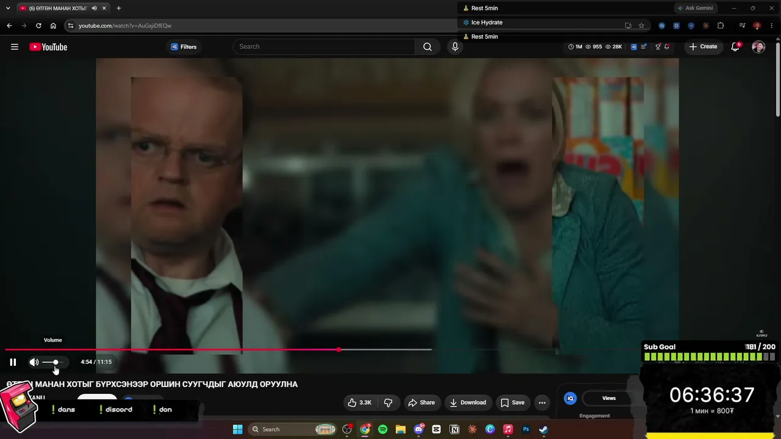The height and width of the screenshot is (439, 781).
Task: Open the YouTube account avatar menu
Action: pyautogui.click(x=758, y=47)
